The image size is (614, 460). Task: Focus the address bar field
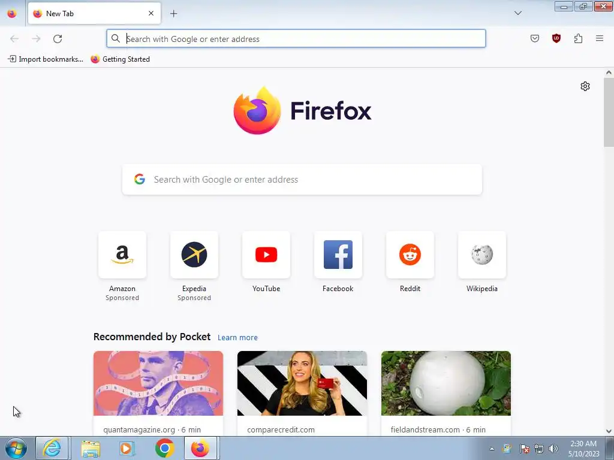(x=296, y=39)
